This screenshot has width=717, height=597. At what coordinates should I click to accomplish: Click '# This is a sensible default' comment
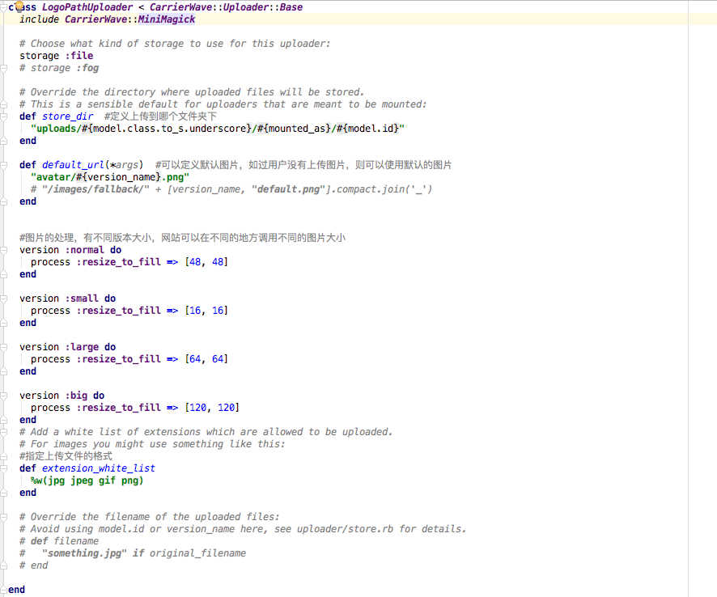223,104
